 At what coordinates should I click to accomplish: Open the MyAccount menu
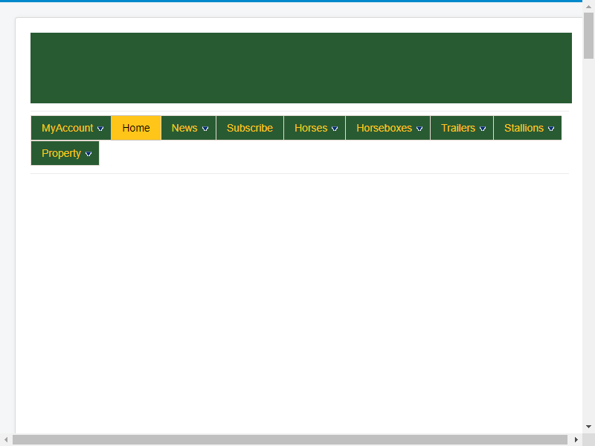tap(71, 128)
